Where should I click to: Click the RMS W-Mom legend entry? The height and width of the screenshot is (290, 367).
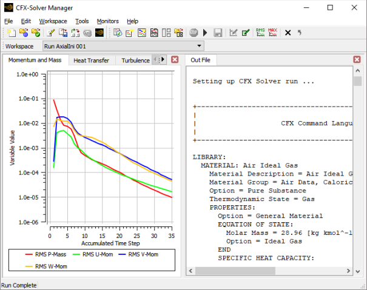pos(46,266)
